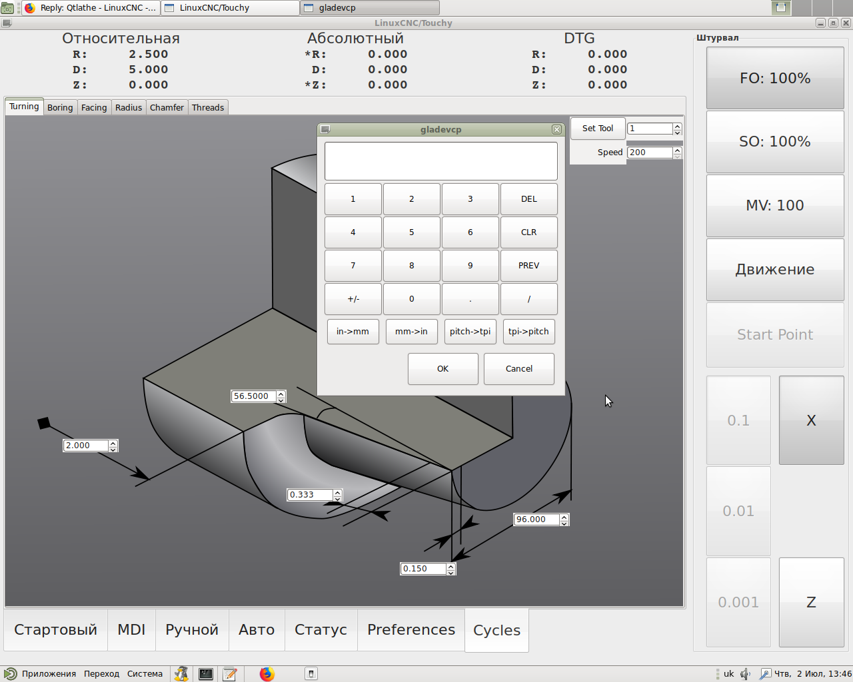Select the MV: 100 max velocity button

[x=775, y=206]
